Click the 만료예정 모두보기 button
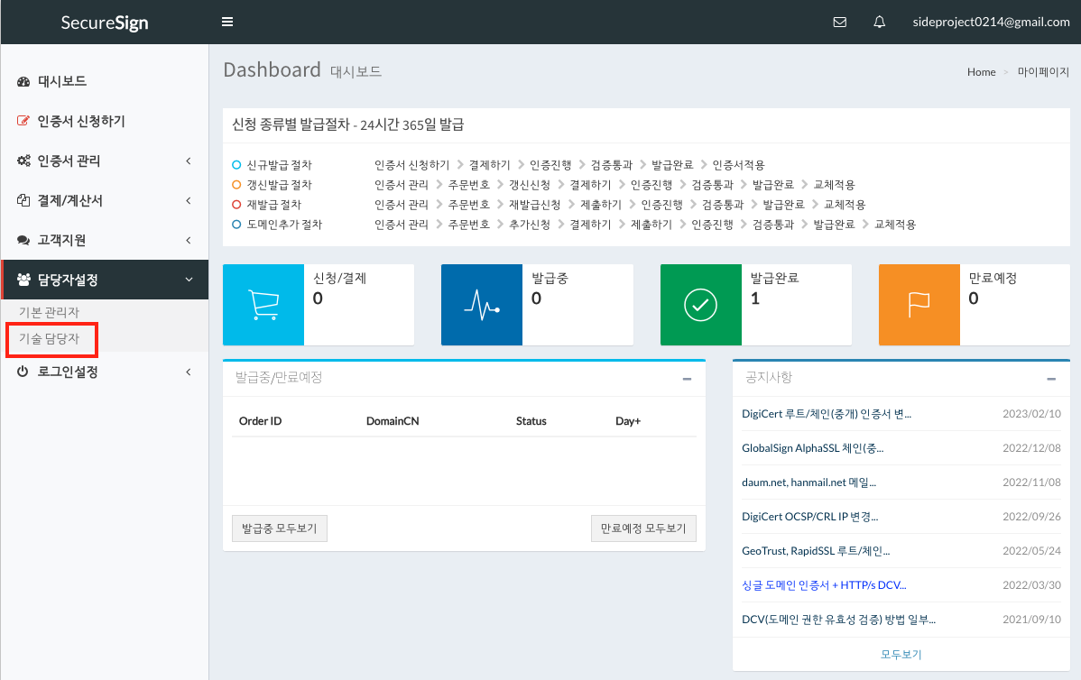The image size is (1081, 680). pyautogui.click(x=643, y=528)
